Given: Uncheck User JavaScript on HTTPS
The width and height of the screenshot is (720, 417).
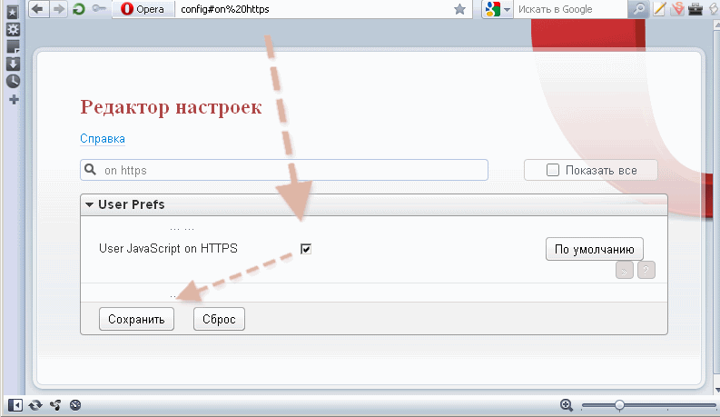Looking at the screenshot, I should [x=306, y=249].
